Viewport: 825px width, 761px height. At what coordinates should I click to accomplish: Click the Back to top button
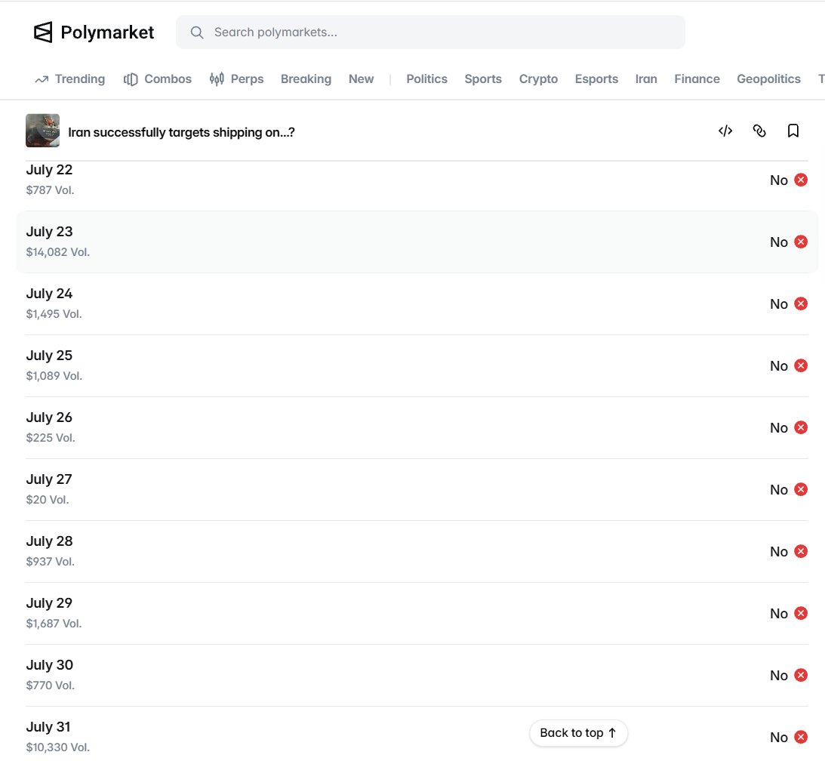pos(578,732)
